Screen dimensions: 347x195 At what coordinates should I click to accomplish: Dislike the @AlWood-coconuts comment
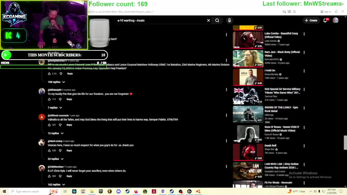pos(60,125)
